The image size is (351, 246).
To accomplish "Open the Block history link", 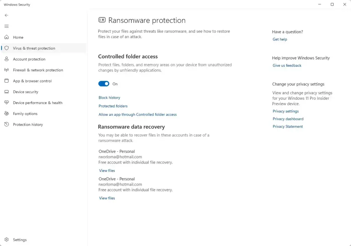I will (109, 98).
